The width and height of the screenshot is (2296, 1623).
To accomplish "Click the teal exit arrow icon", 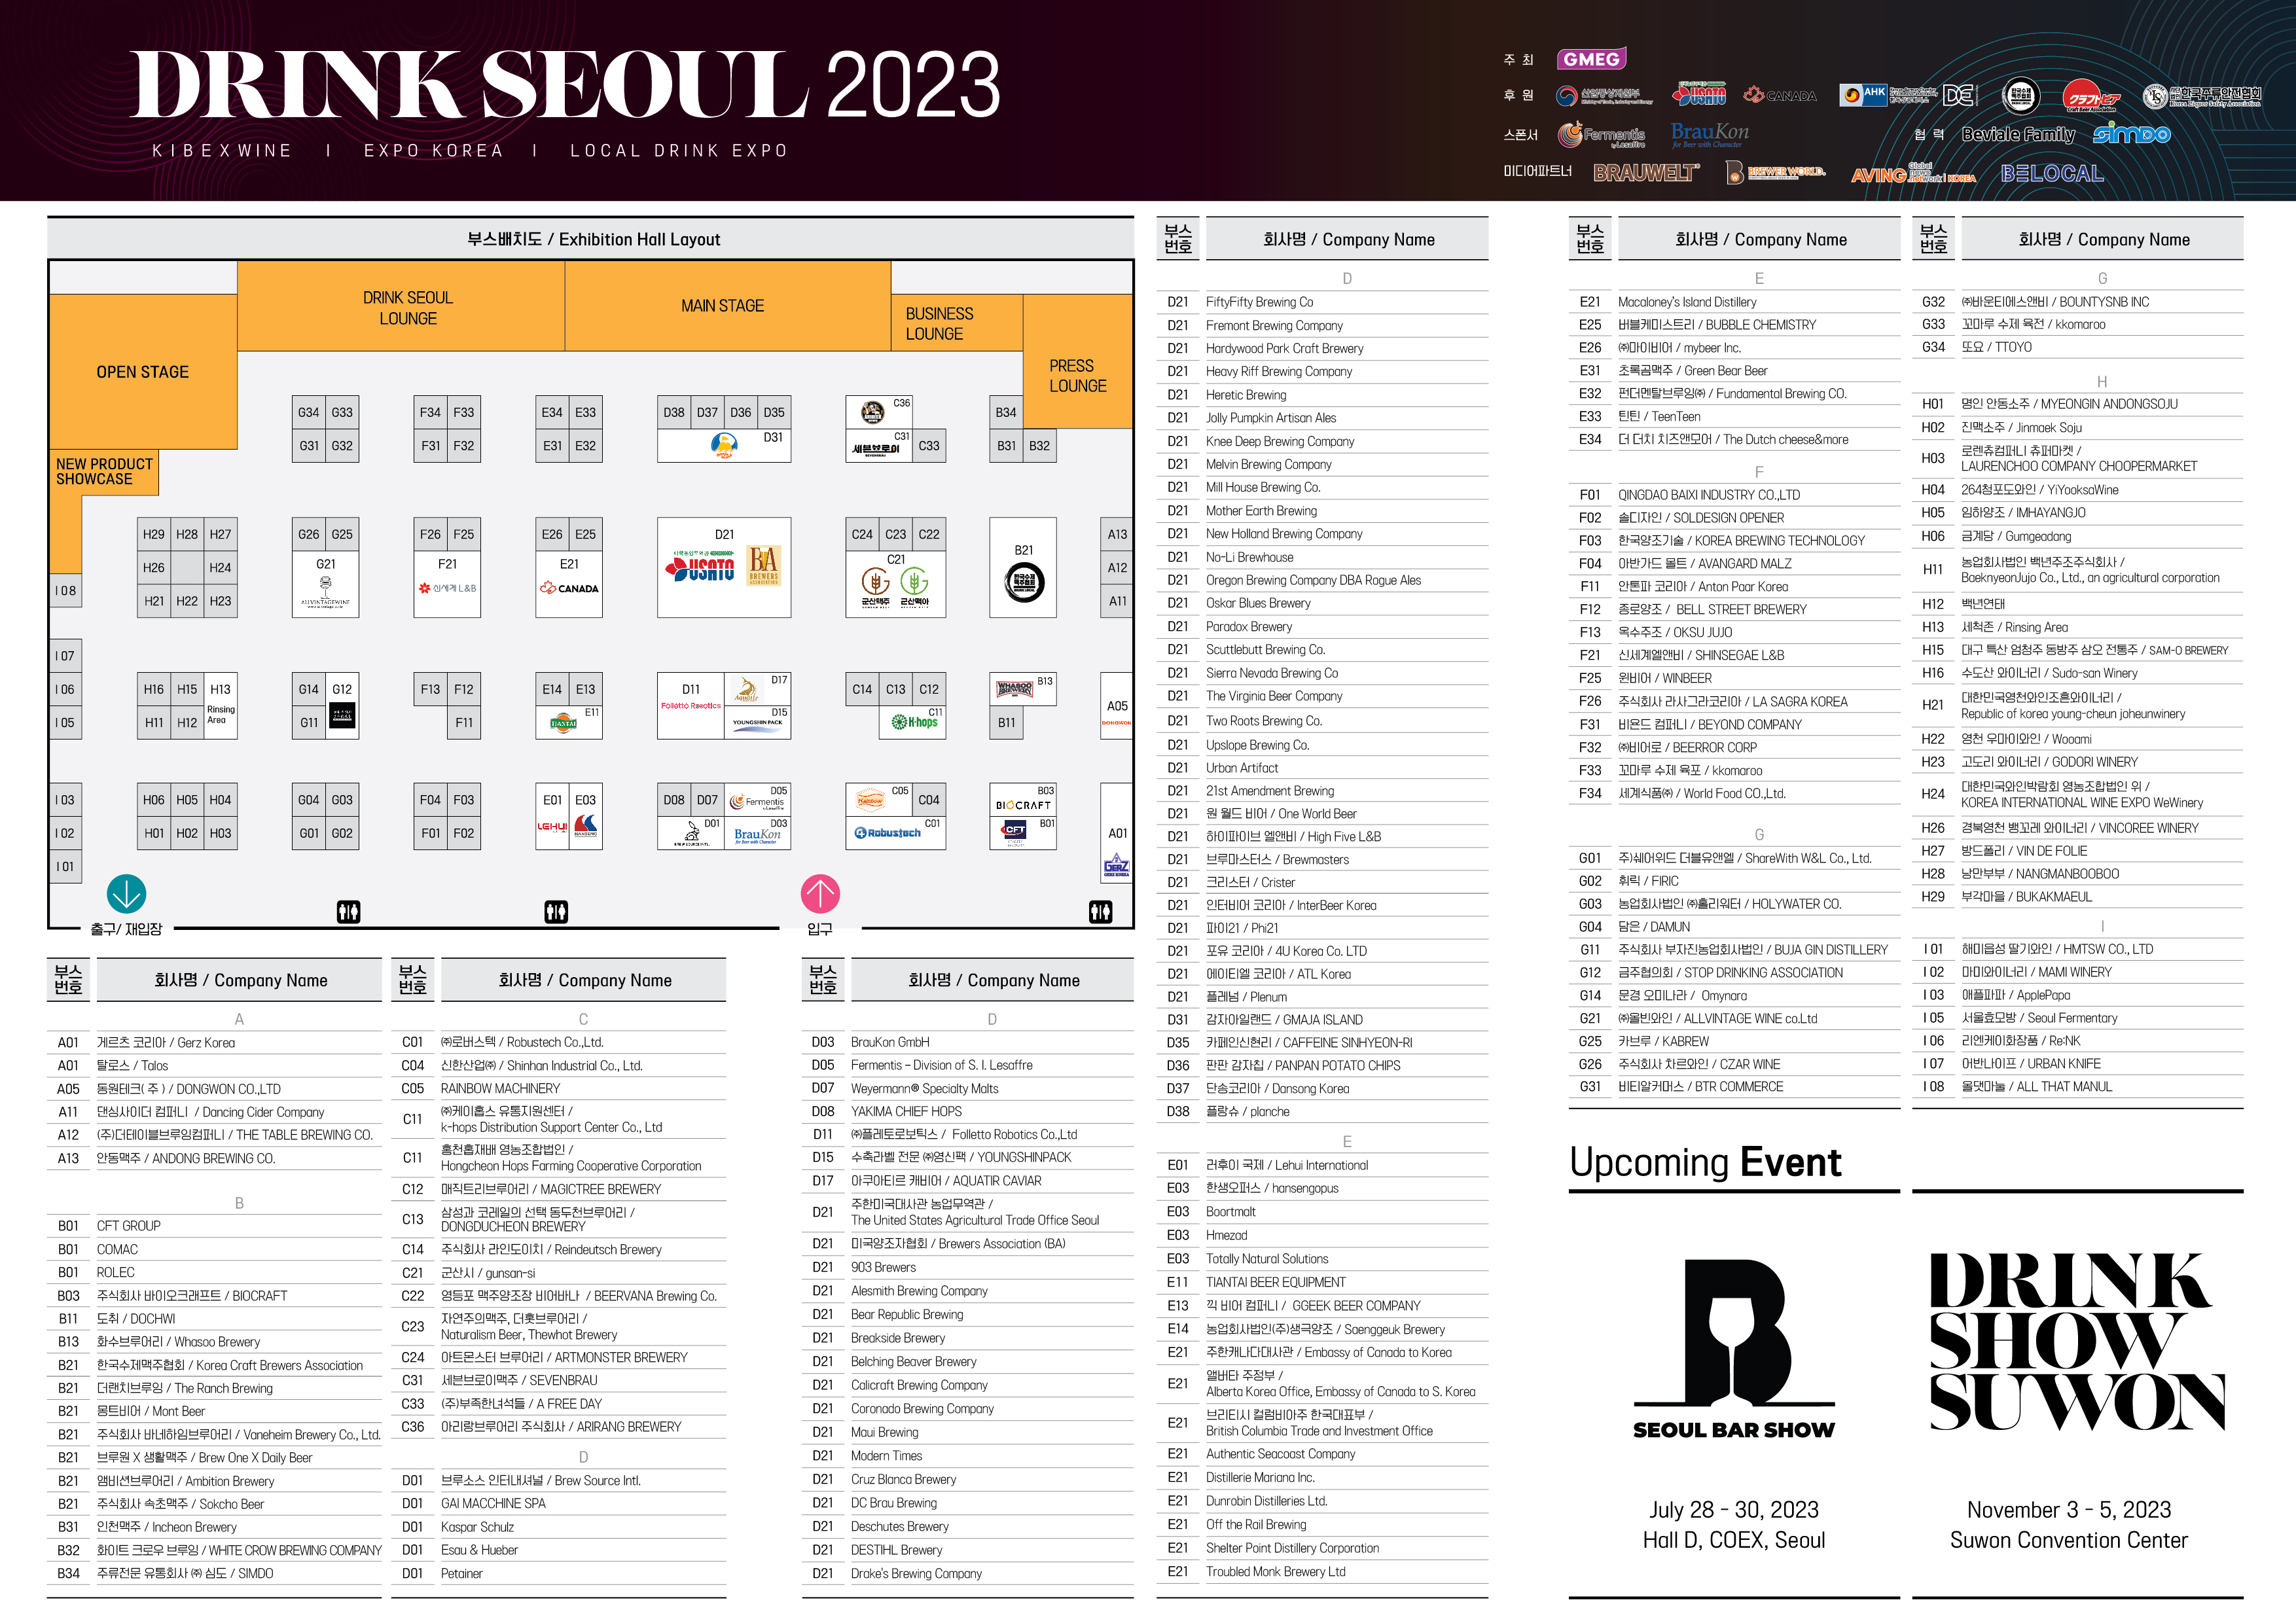I will coord(126,893).
